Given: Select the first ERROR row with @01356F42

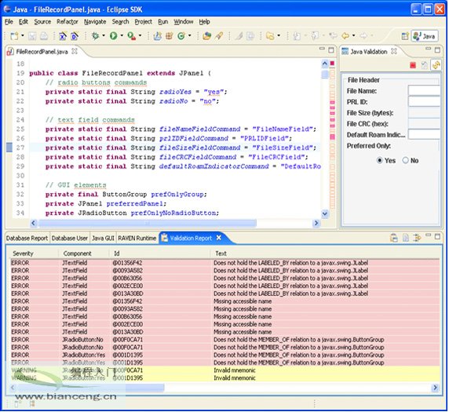Looking at the screenshot, I should 224,263.
